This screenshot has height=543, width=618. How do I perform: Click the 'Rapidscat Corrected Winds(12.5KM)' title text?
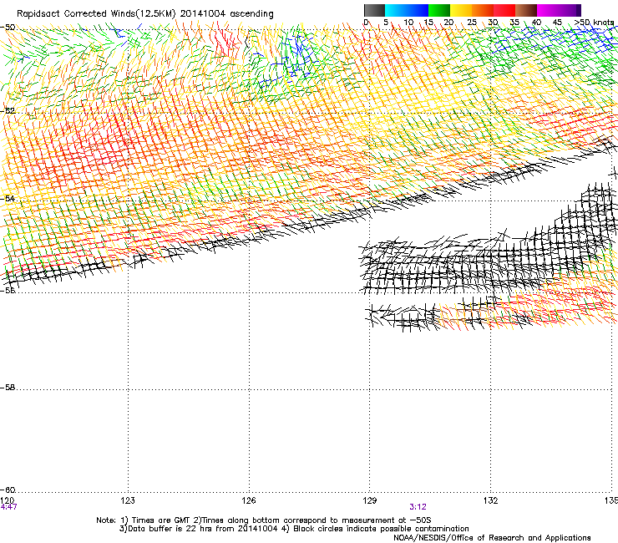(96, 14)
